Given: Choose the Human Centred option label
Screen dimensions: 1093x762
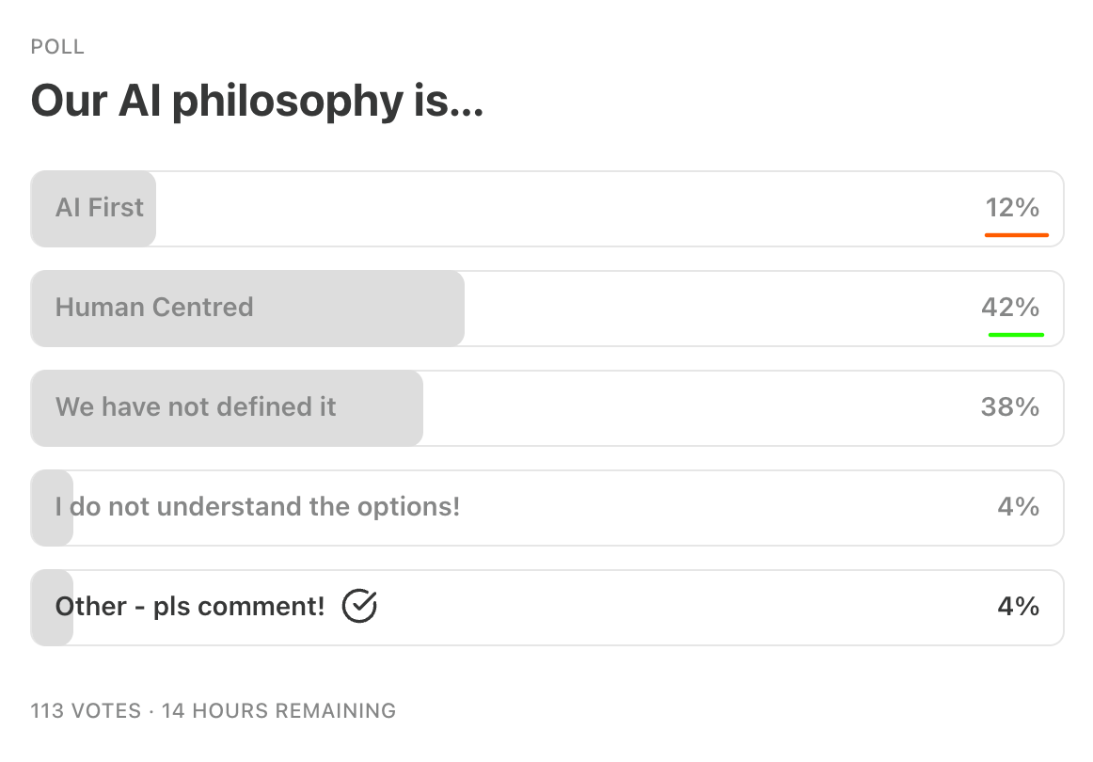Looking at the screenshot, I should [x=154, y=308].
